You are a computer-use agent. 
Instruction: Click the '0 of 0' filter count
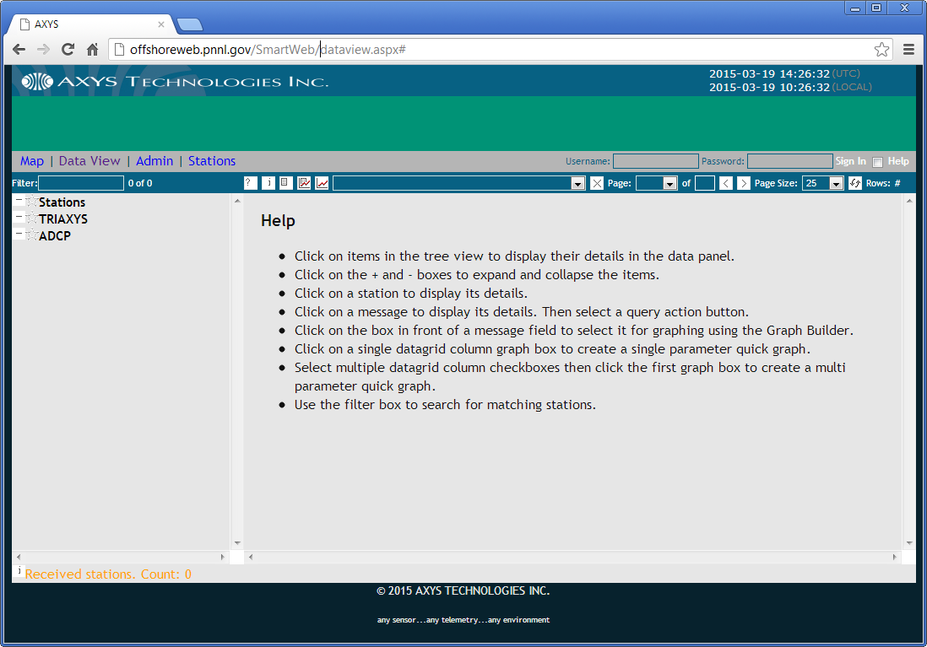(140, 183)
